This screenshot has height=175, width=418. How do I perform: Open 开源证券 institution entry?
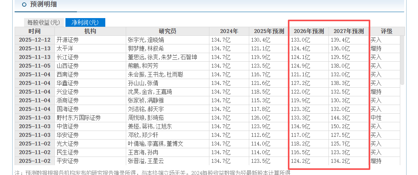click(x=68, y=40)
